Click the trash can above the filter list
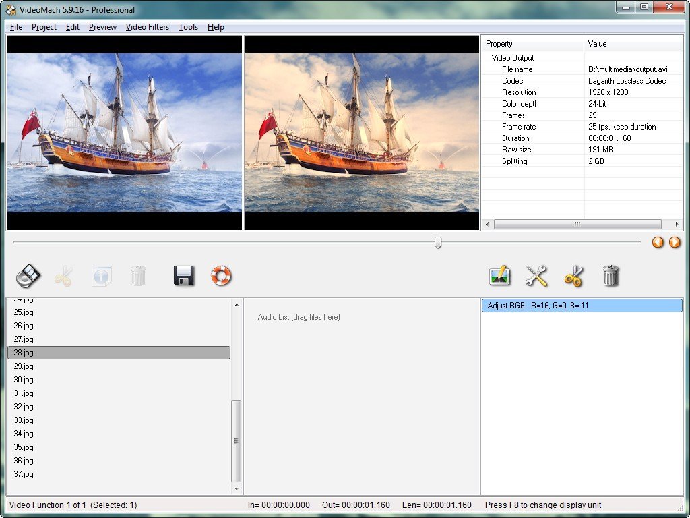 click(x=610, y=275)
